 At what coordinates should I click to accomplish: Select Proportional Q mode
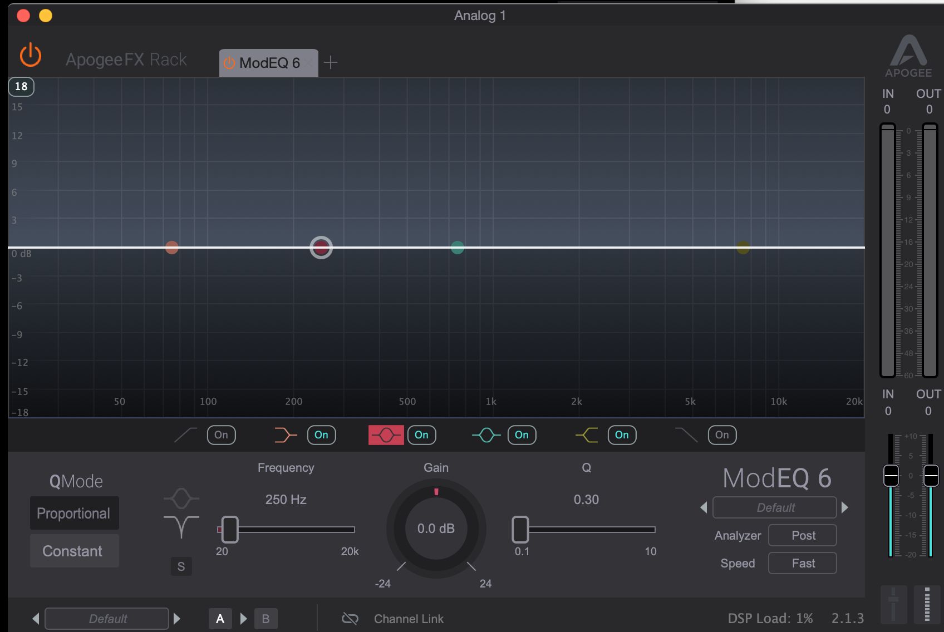coord(74,513)
